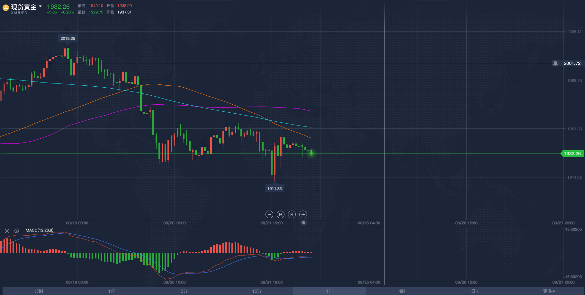This screenshot has width=585, height=295.
Task: Click the MACD(12,26,9) indicator label
Action: [40, 230]
